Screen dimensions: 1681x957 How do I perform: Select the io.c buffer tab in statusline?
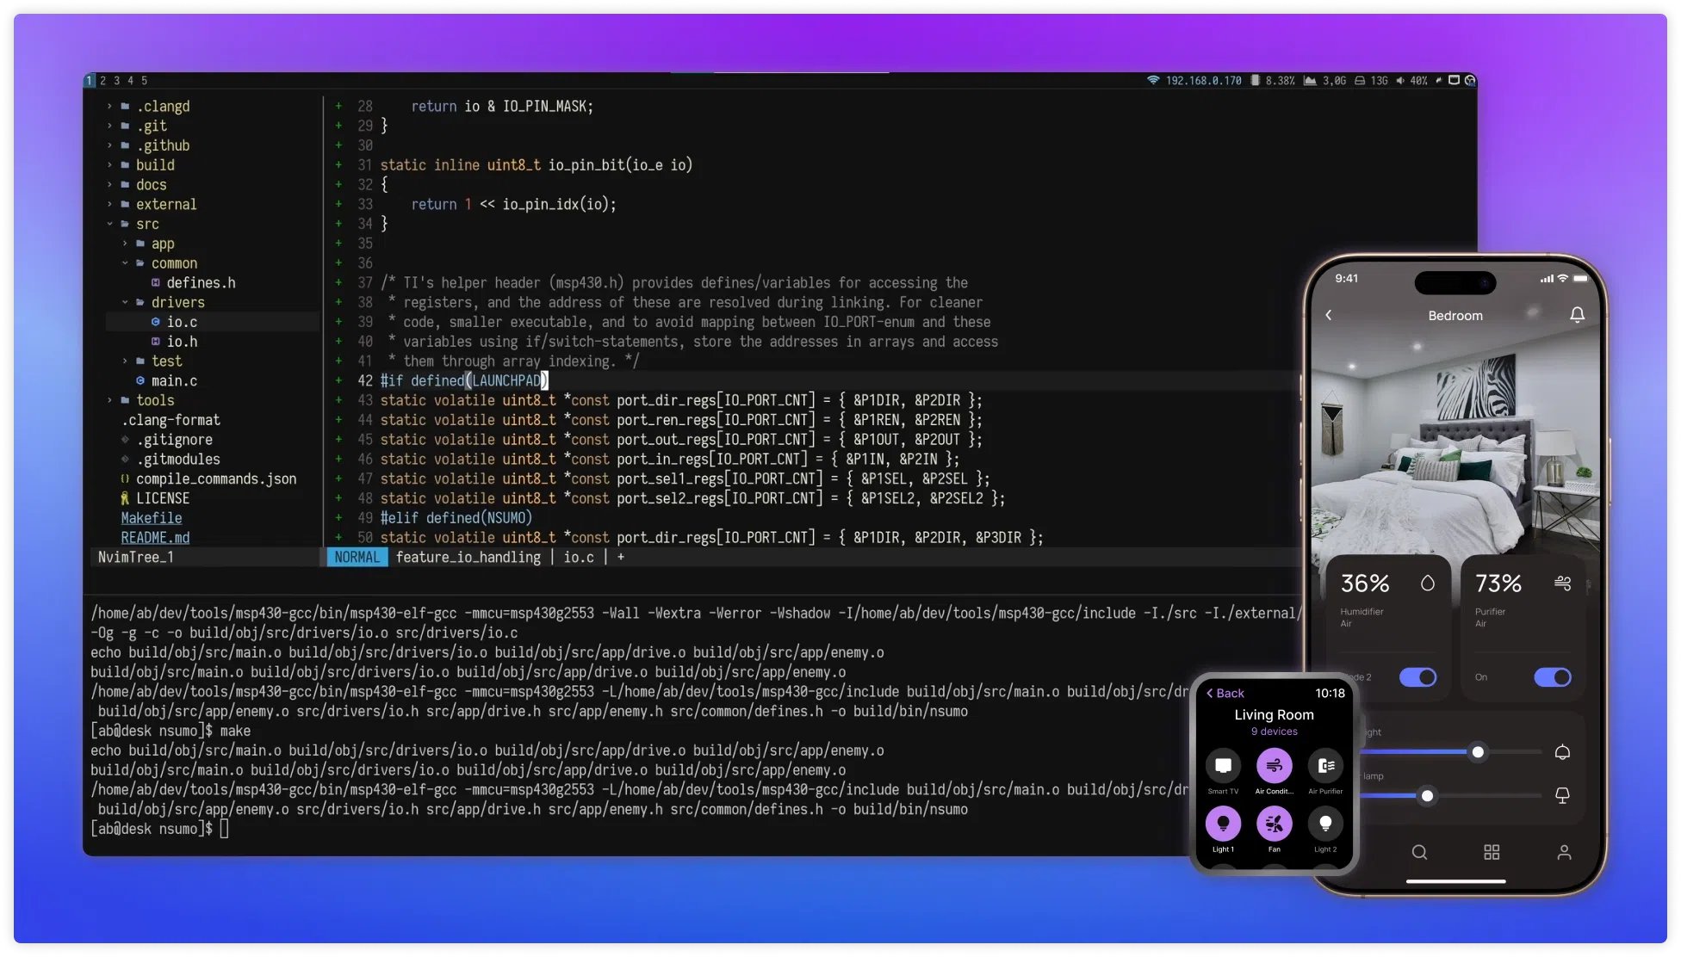[x=579, y=558]
